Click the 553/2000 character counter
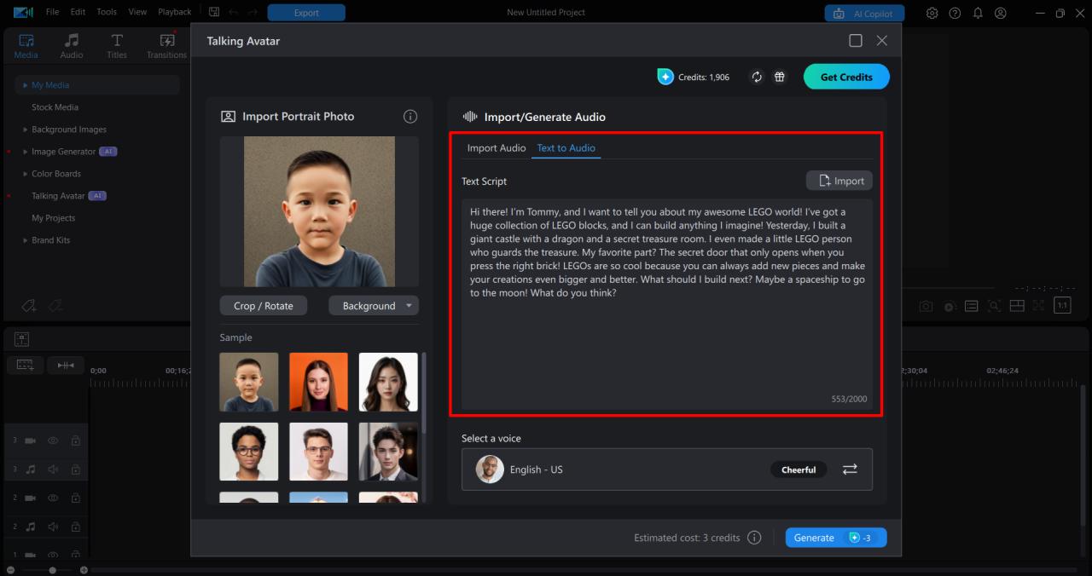Viewport: 1092px width, 576px height. click(x=849, y=399)
